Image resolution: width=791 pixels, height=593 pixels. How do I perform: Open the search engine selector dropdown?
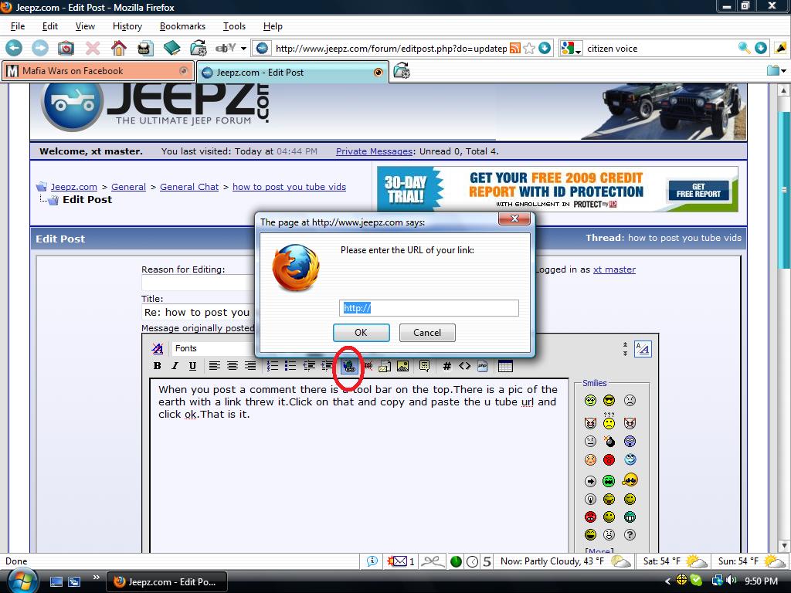pyautogui.click(x=572, y=48)
